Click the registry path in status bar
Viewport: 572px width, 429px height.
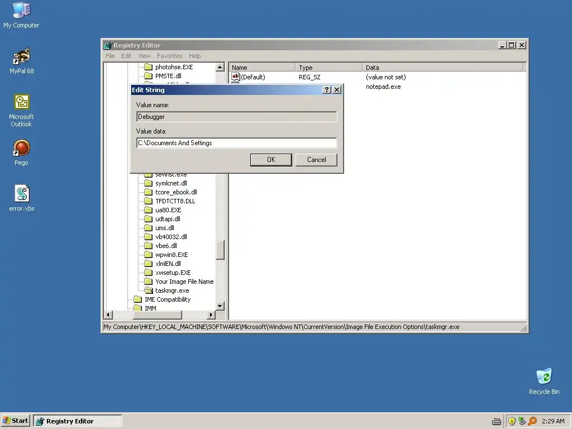[282, 327]
